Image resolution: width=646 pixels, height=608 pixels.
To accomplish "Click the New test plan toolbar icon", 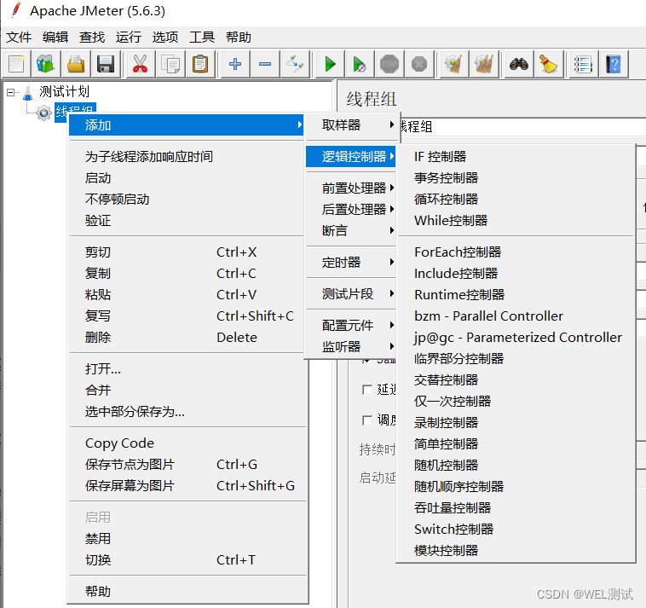I will [16, 64].
